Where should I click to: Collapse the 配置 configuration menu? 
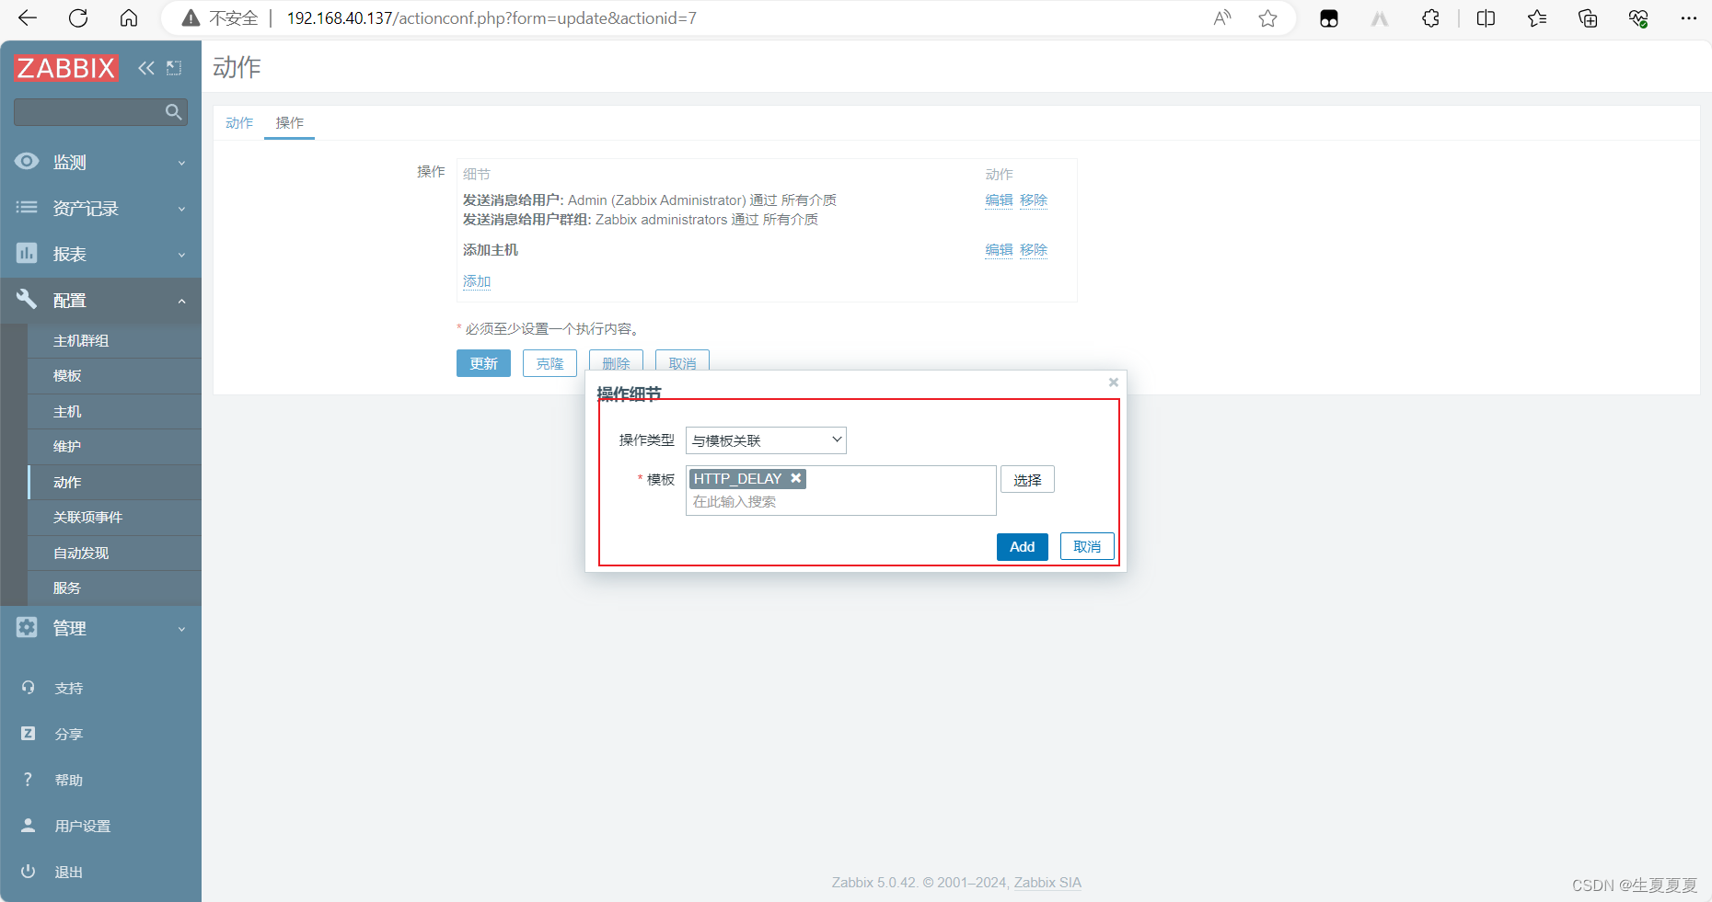pyautogui.click(x=100, y=301)
